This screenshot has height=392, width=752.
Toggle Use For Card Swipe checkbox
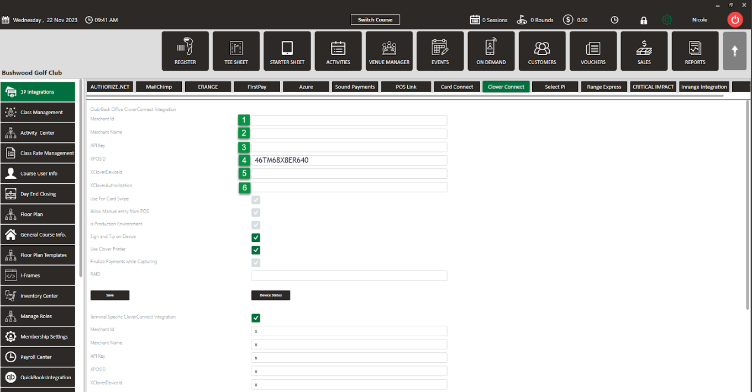coord(256,200)
